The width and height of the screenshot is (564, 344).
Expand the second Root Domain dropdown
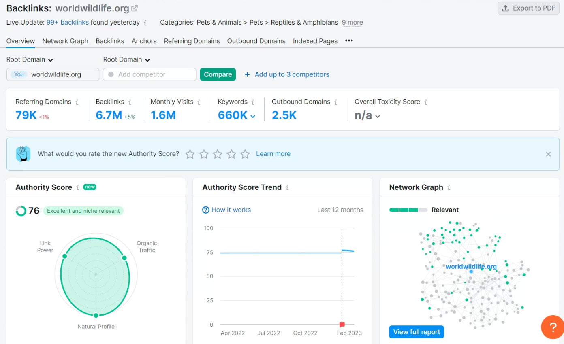click(x=126, y=59)
